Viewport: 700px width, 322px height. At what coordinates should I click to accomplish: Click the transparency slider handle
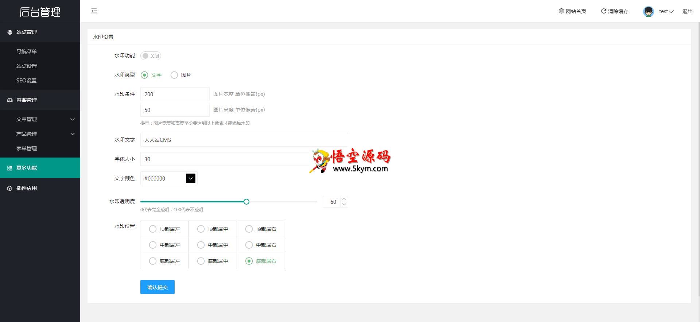(246, 202)
